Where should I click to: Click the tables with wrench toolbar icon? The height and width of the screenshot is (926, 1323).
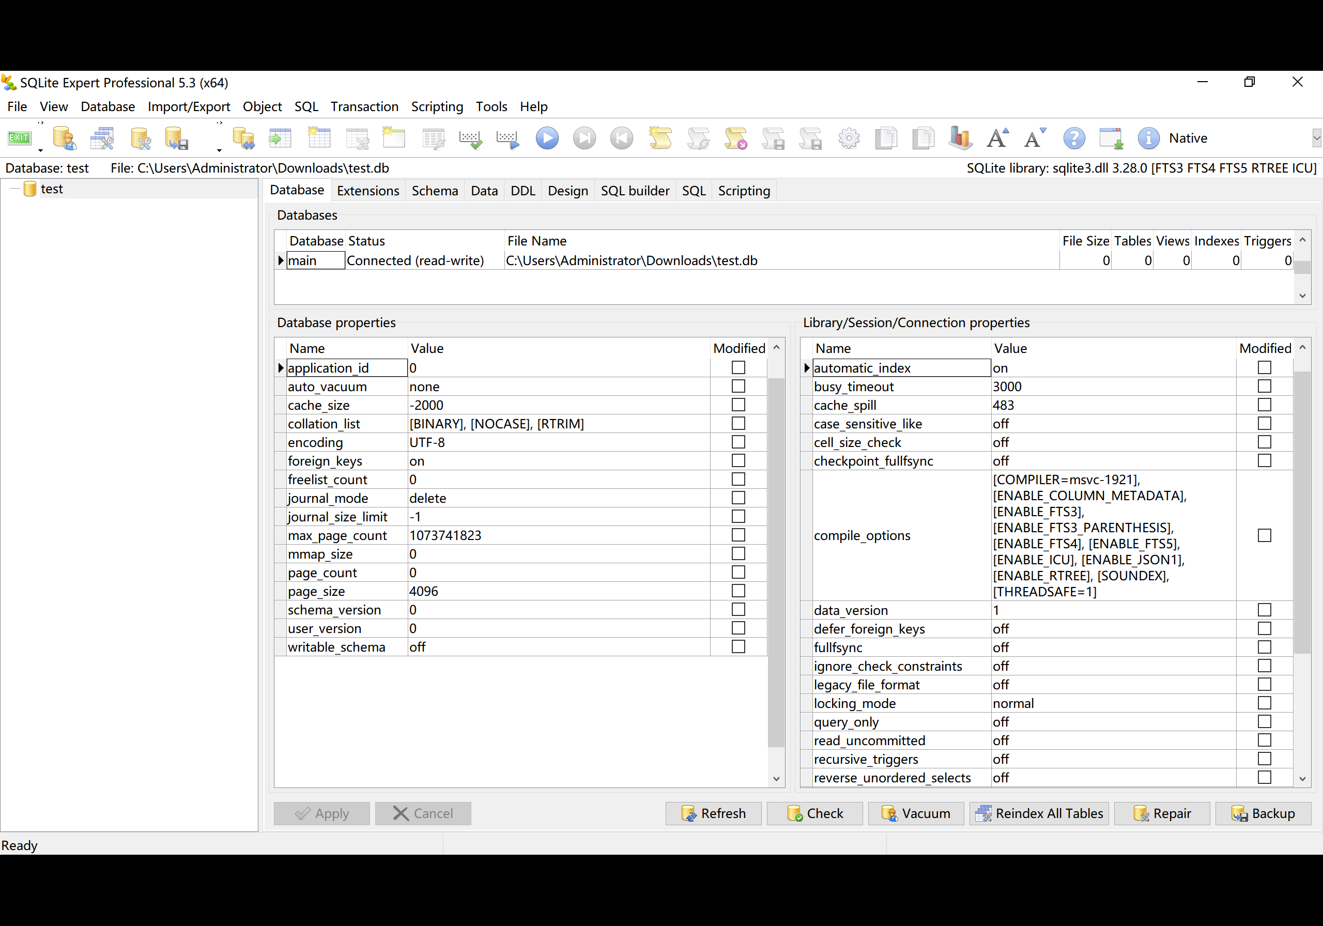(x=102, y=138)
